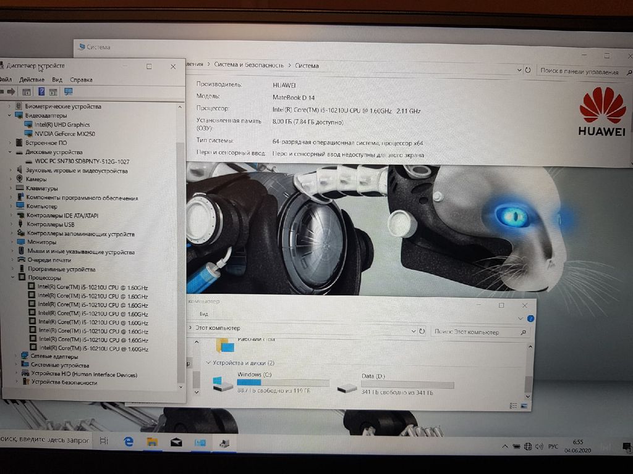The width and height of the screenshot is (633, 474).
Task: Select Программные устройства row
Action: point(61,269)
